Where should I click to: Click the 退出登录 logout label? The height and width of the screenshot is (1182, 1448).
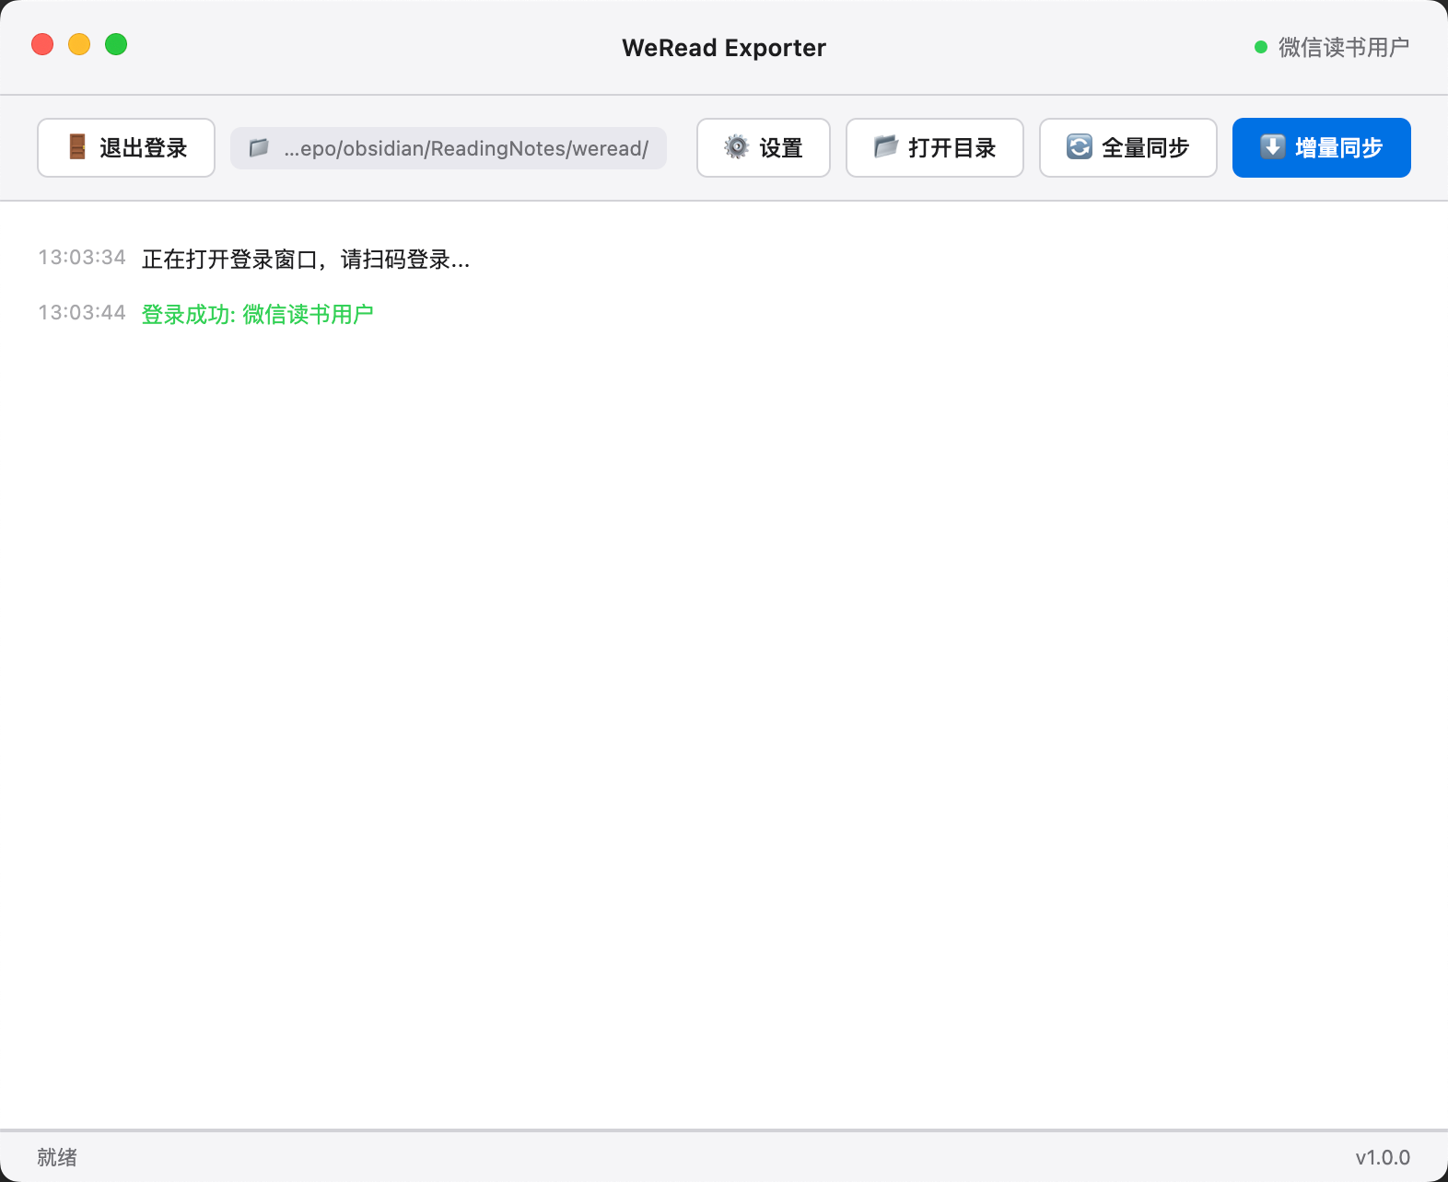click(x=144, y=148)
